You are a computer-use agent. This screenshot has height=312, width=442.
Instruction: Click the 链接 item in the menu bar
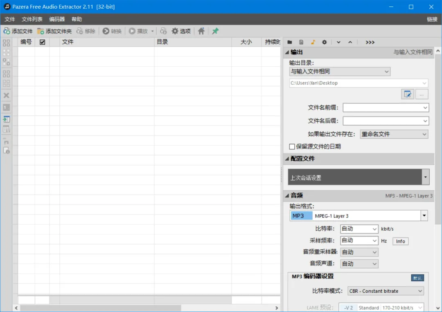coord(432,19)
